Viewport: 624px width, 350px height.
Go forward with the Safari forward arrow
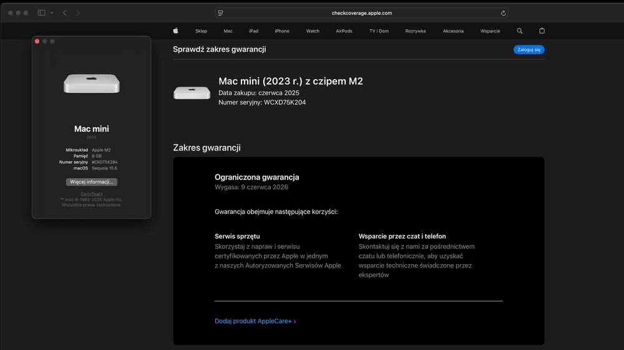78,12
